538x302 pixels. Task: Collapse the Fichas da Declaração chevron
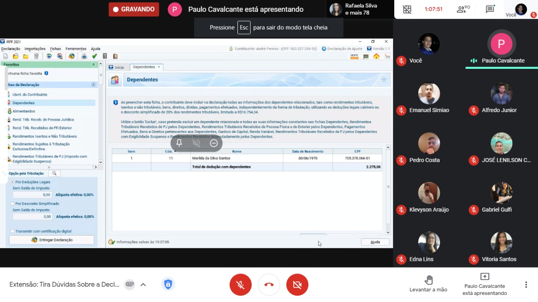[93, 85]
